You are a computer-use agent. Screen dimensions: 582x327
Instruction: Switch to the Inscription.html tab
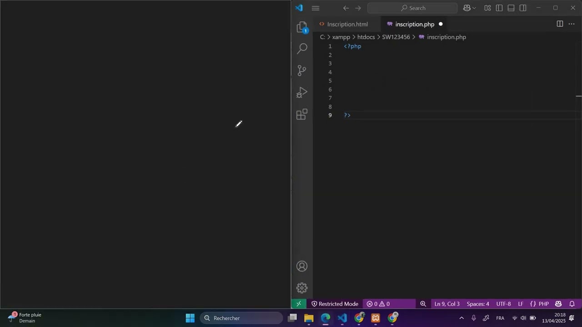click(347, 24)
